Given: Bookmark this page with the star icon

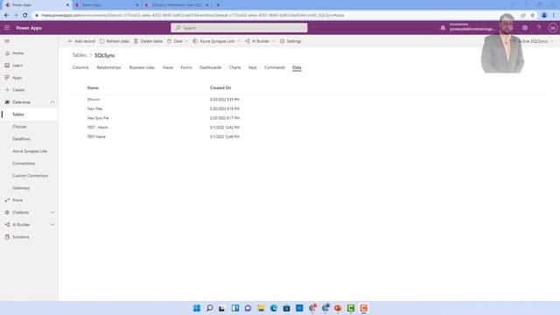Looking at the screenshot, I should point(532,16).
